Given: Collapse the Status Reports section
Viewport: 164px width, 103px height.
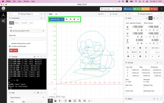Looking at the screenshot, I should (x=43, y=97).
